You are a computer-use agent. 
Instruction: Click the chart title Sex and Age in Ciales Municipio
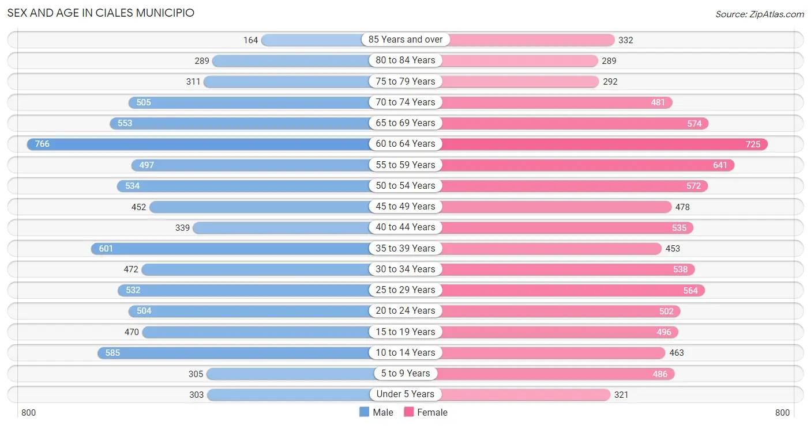pyautogui.click(x=101, y=13)
